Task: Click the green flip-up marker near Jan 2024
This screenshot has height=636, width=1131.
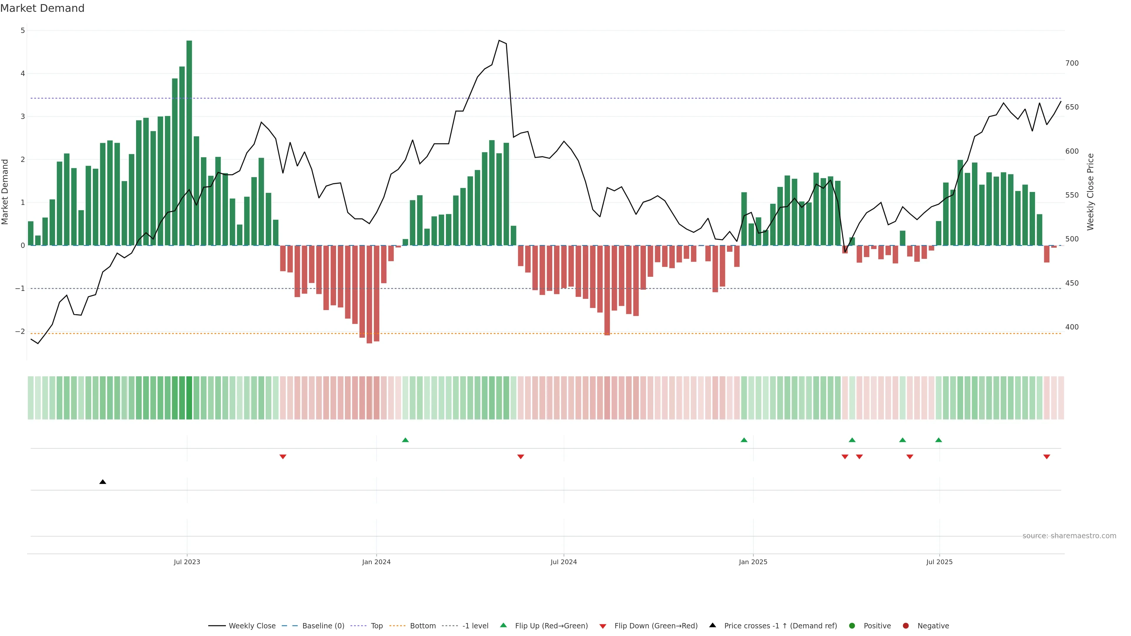Action: 405,440
